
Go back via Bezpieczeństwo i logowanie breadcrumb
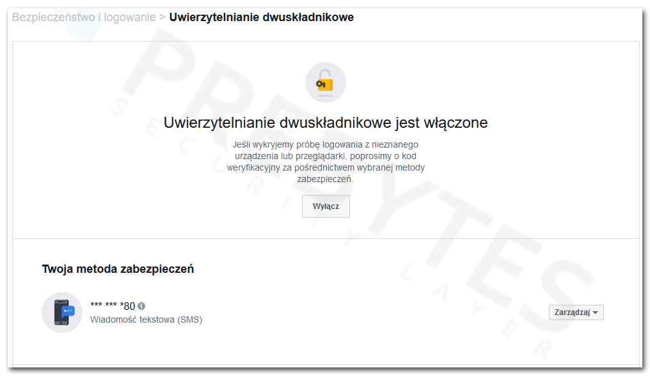click(x=84, y=17)
